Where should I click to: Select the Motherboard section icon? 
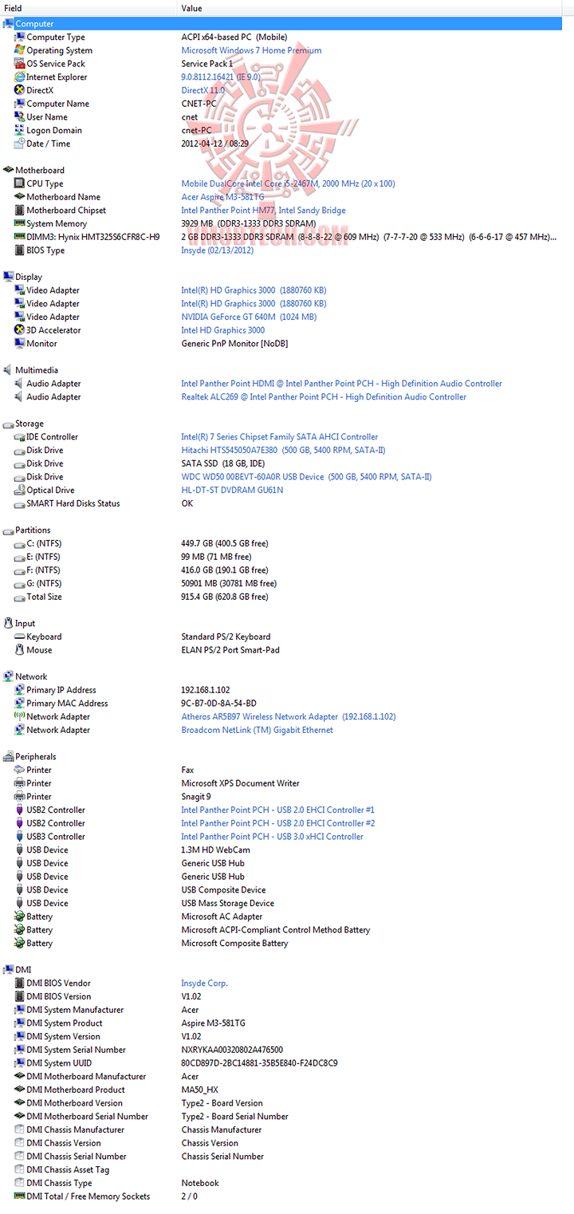[x=9, y=170]
